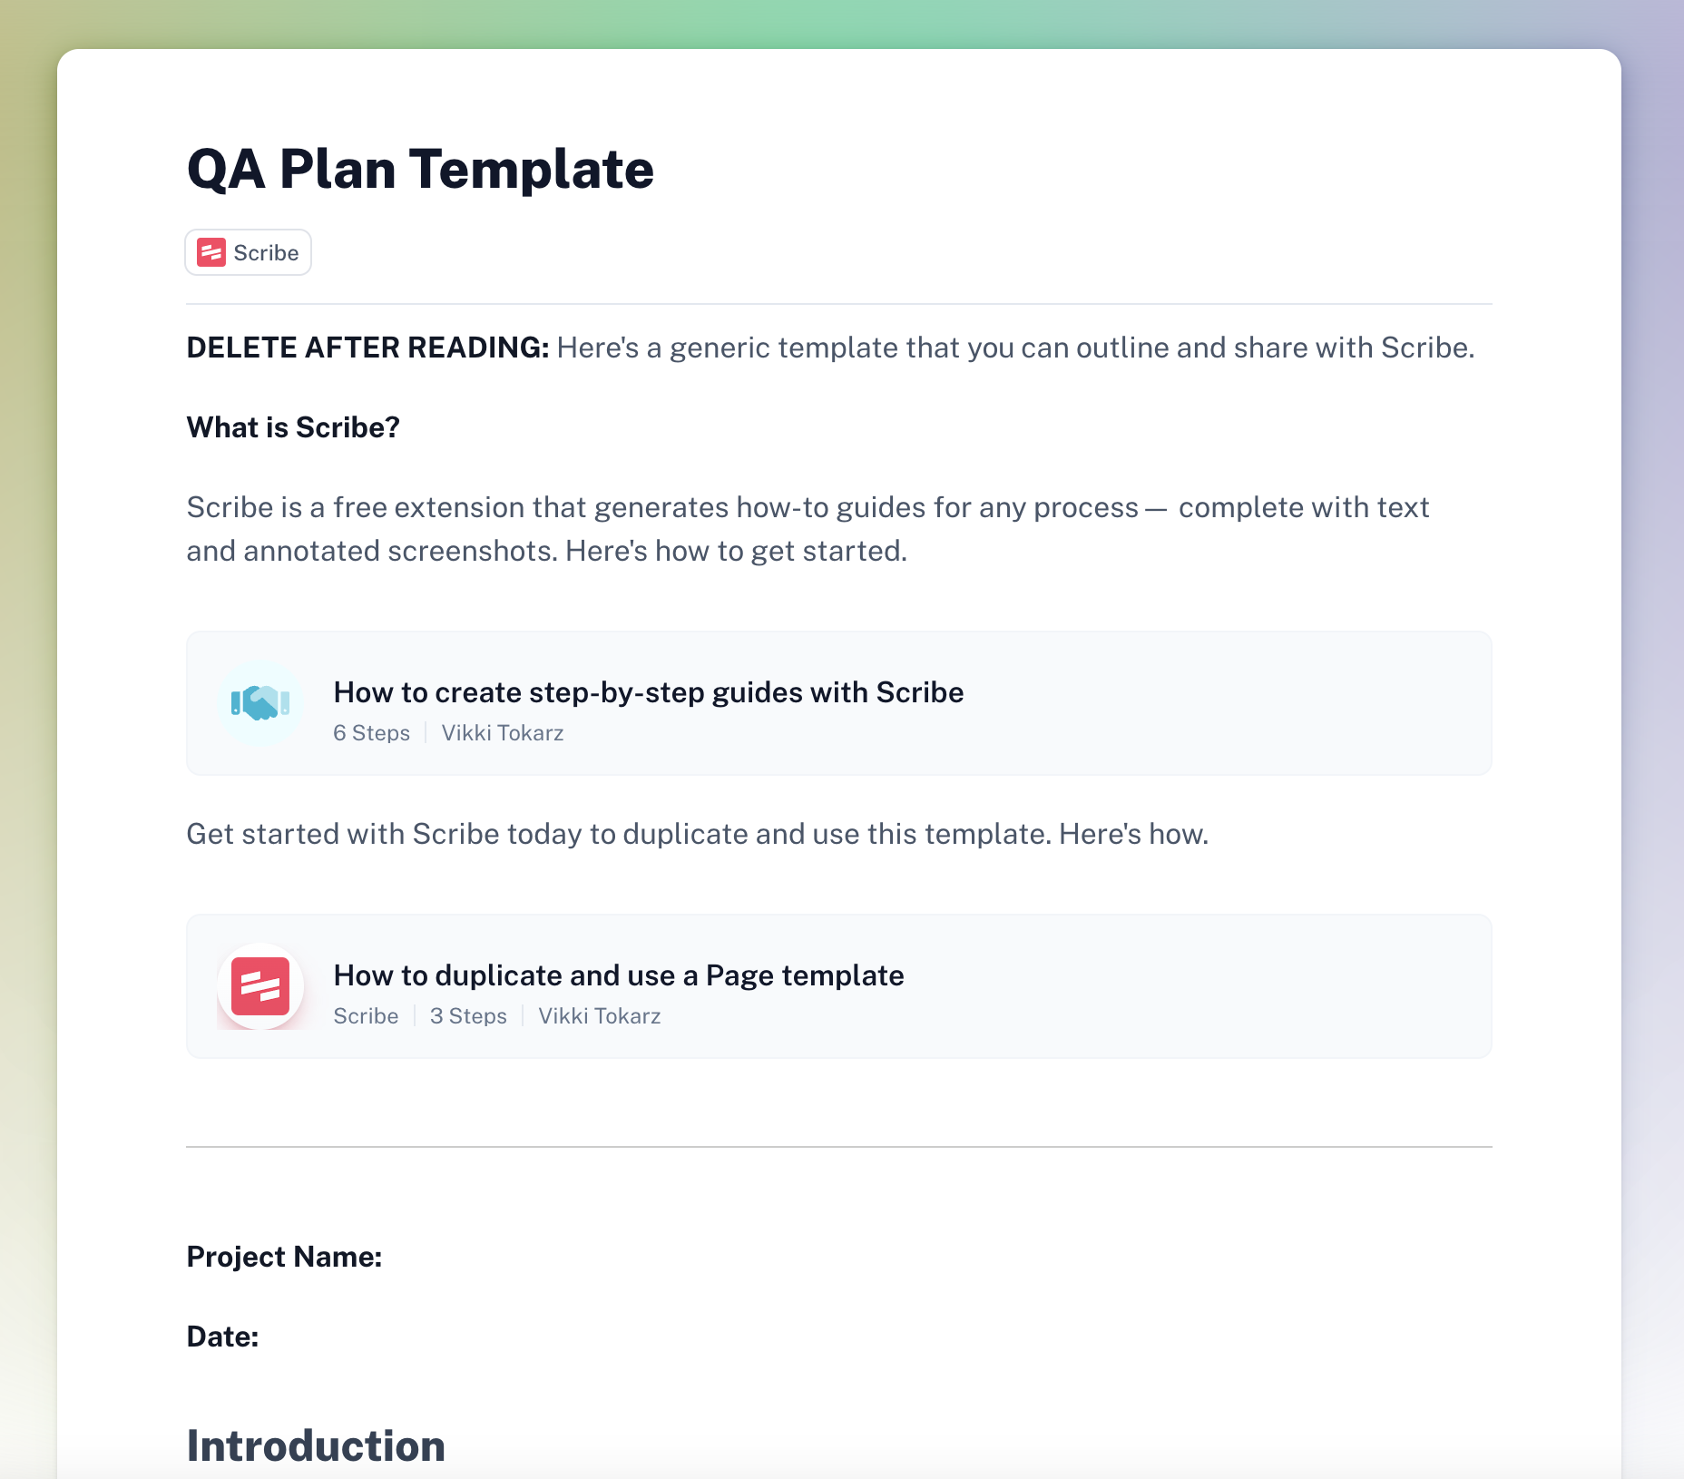Image resolution: width=1684 pixels, height=1479 pixels.
Task: Open 'How to create step-by-step guides with Scribe'
Action: tap(649, 692)
